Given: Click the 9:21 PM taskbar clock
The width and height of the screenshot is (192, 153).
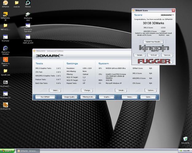Looking at the screenshot, I should (186, 151).
